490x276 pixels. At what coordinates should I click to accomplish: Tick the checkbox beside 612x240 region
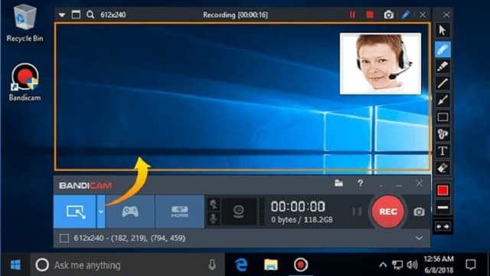pos(64,238)
